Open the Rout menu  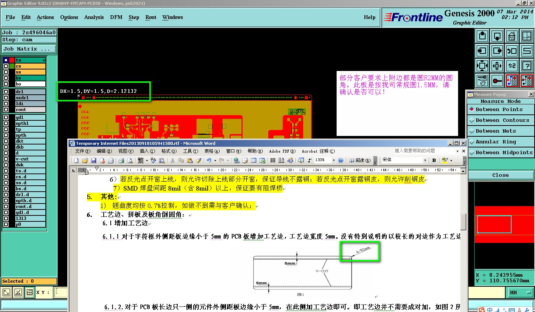[x=151, y=17]
